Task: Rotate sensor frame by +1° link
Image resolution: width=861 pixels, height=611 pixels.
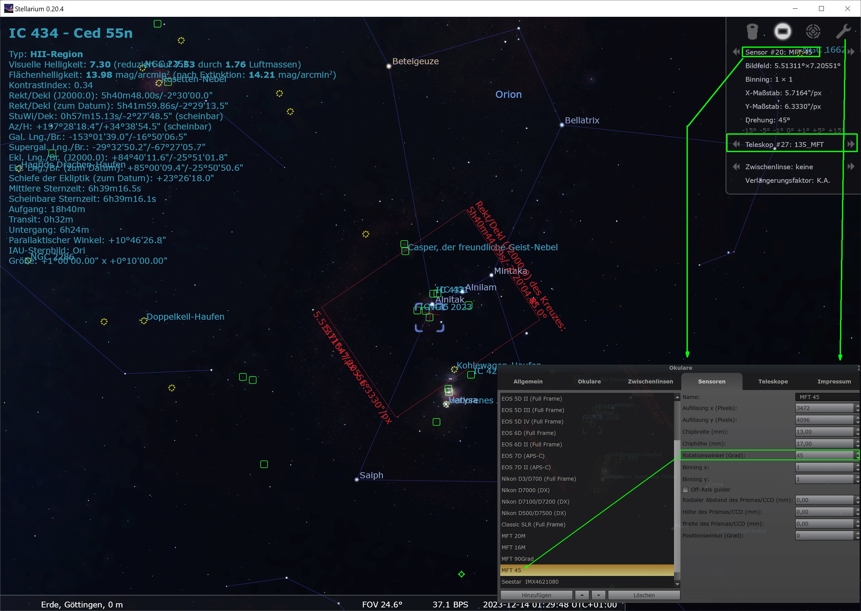Action: (803, 130)
